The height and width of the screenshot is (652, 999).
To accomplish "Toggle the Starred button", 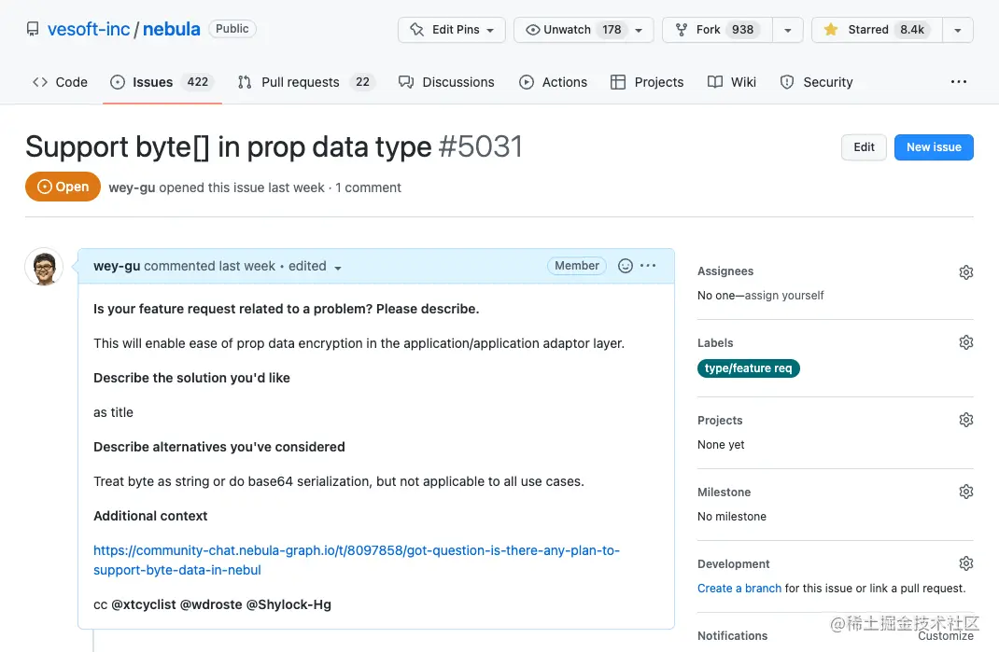I will click(x=877, y=30).
